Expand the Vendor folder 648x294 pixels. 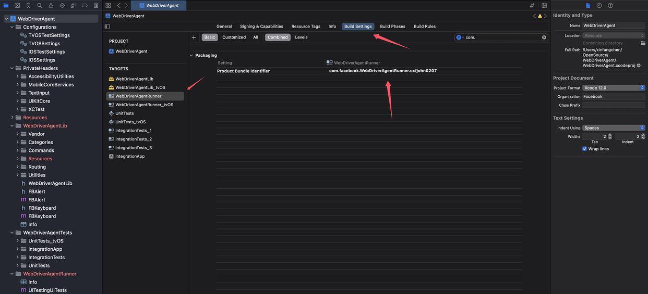(17, 134)
